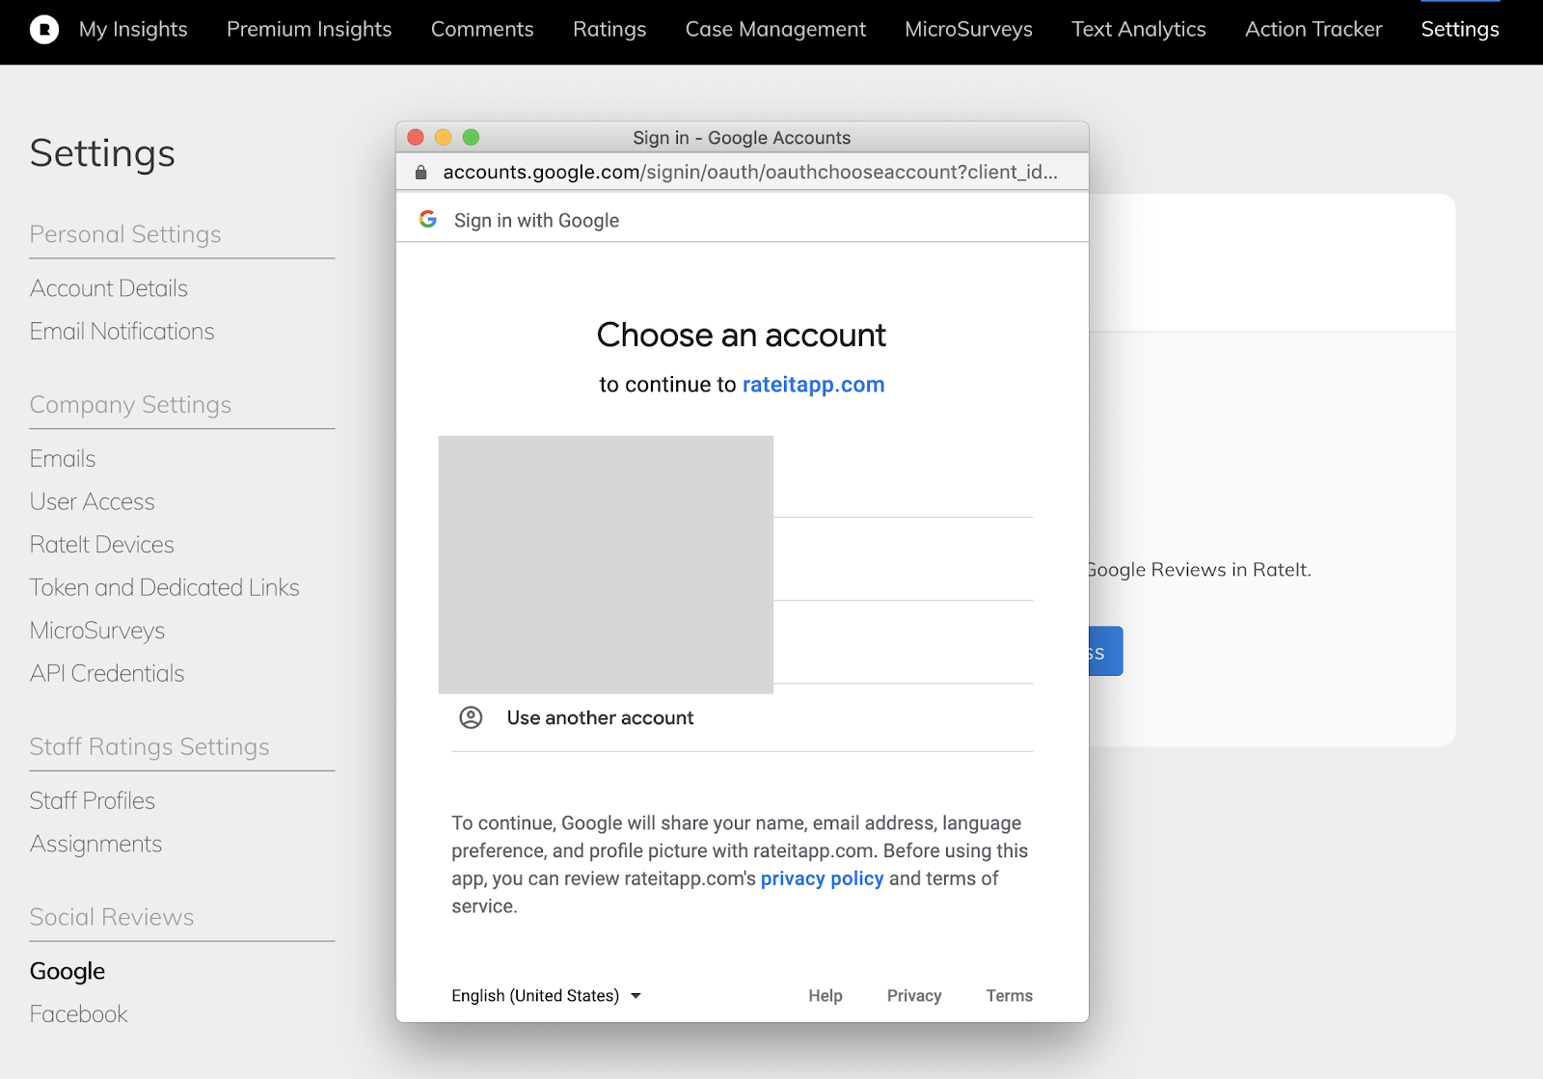This screenshot has height=1079, width=1543.
Task: Open the Ratings tab
Action: pos(609,30)
